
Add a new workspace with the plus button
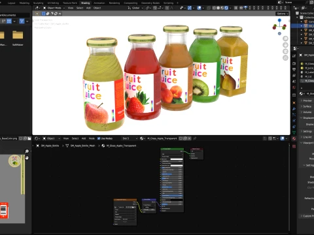click(177, 3)
